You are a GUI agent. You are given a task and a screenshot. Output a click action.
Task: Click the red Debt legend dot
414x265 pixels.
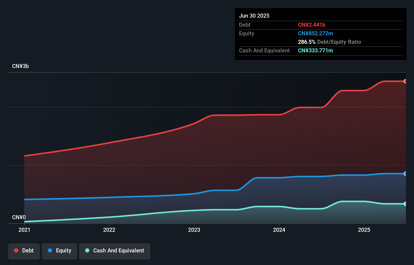tap(16, 250)
